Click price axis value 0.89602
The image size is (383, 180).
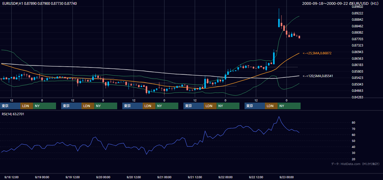[x=357, y=7]
